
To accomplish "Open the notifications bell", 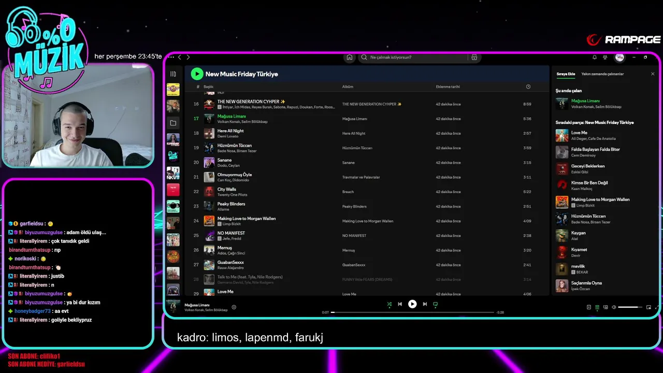I will point(595,57).
